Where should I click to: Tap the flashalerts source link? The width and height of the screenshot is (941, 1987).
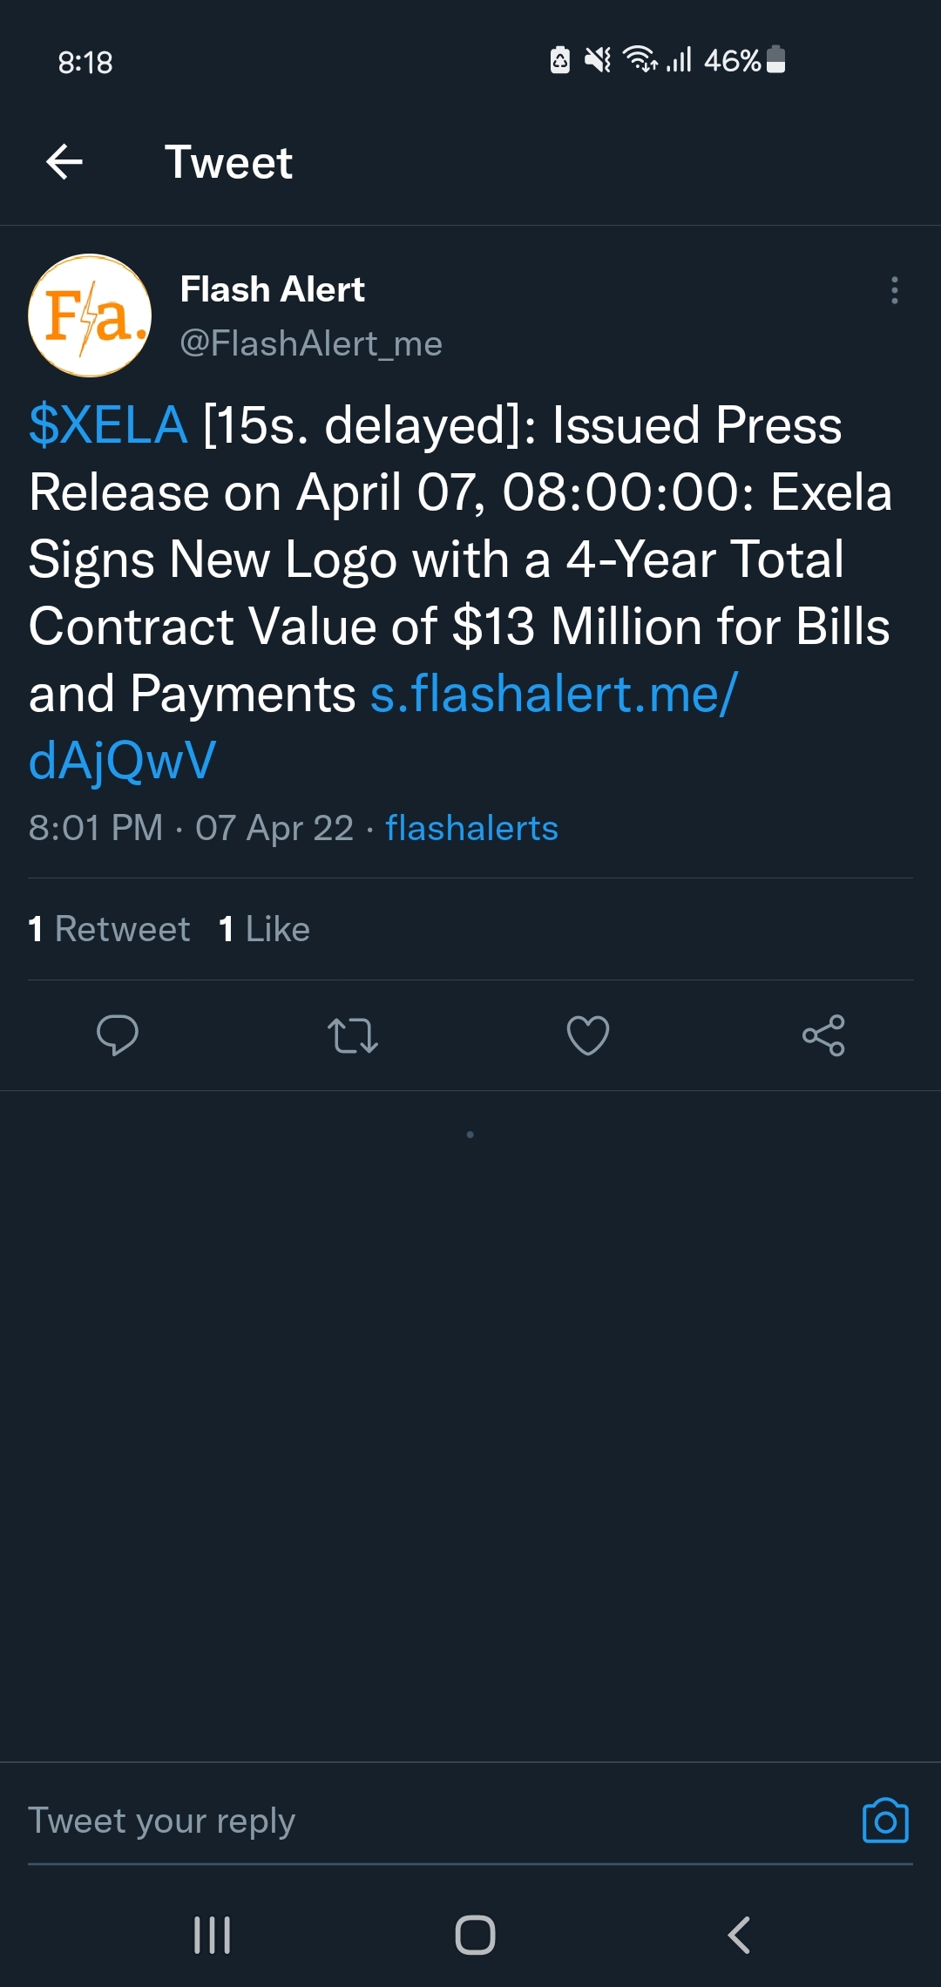coord(471,828)
